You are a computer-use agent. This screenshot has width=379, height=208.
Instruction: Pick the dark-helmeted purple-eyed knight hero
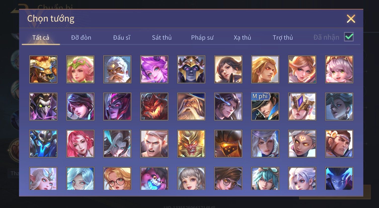pos(191,69)
